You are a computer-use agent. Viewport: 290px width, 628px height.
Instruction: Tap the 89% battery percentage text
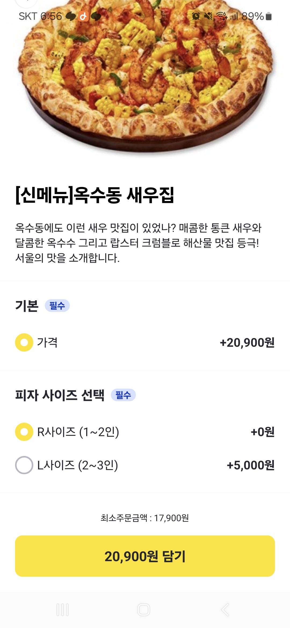click(252, 16)
